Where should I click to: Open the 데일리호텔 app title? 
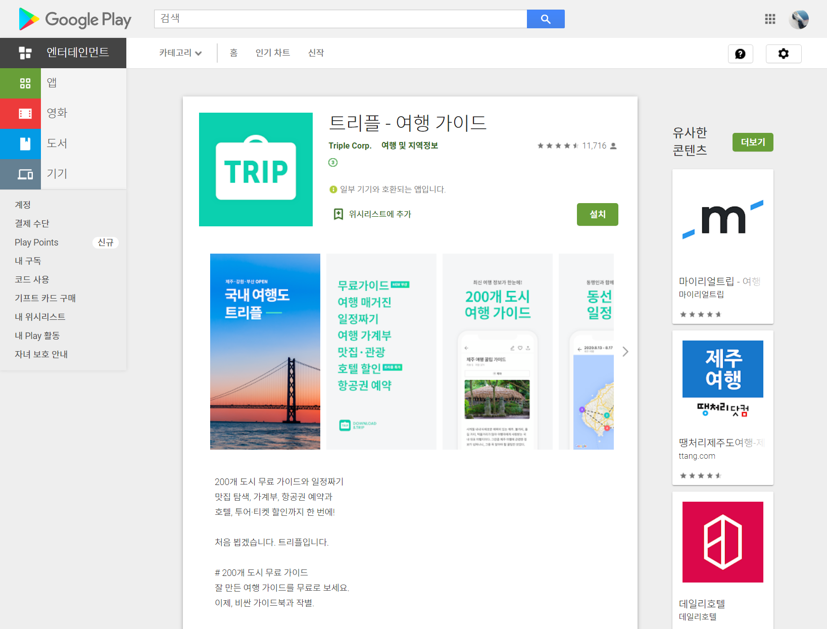click(702, 604)
